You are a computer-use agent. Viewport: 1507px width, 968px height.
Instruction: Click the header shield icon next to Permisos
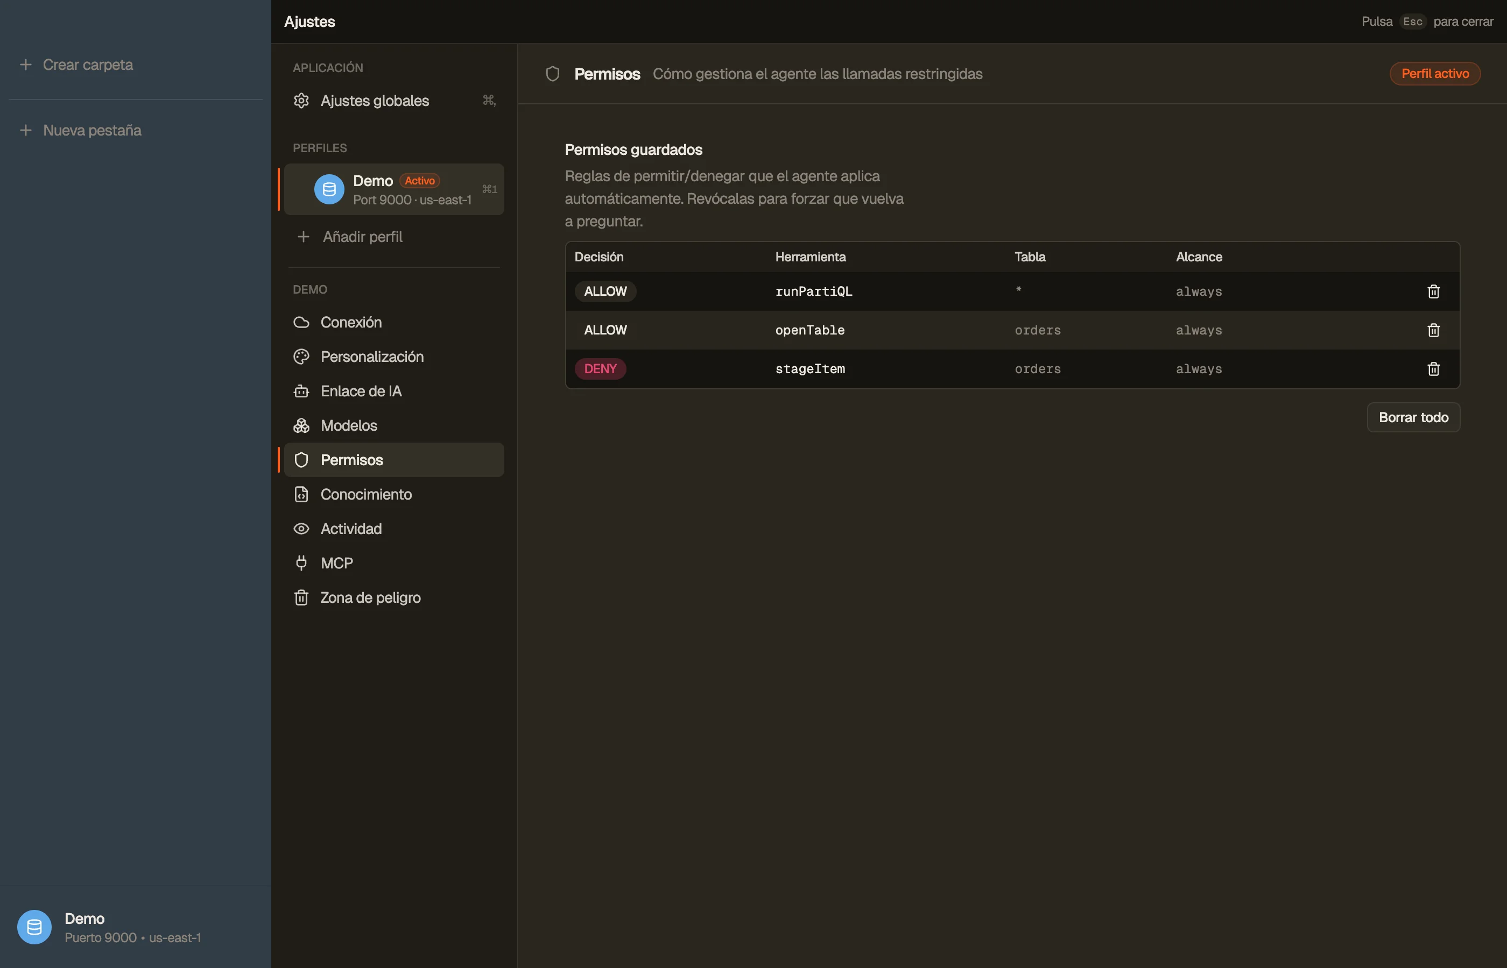(x=552, y=74)
